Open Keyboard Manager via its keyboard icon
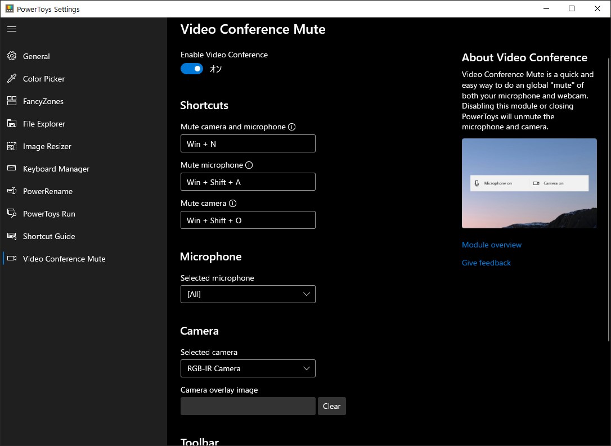Image resolution: width=611 pixels, height=446 pixels. [x=12, y=169]
